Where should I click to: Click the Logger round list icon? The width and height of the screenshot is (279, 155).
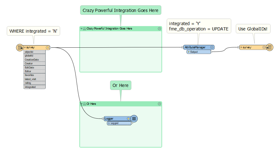pyautogui.click(x=134, y=119)
